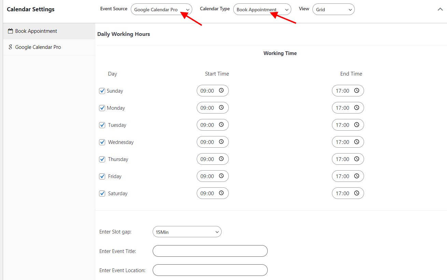The width and height of the screenshot is (447, 280).
Task: Open time picker for Friday end time
Action: point(357,176)
